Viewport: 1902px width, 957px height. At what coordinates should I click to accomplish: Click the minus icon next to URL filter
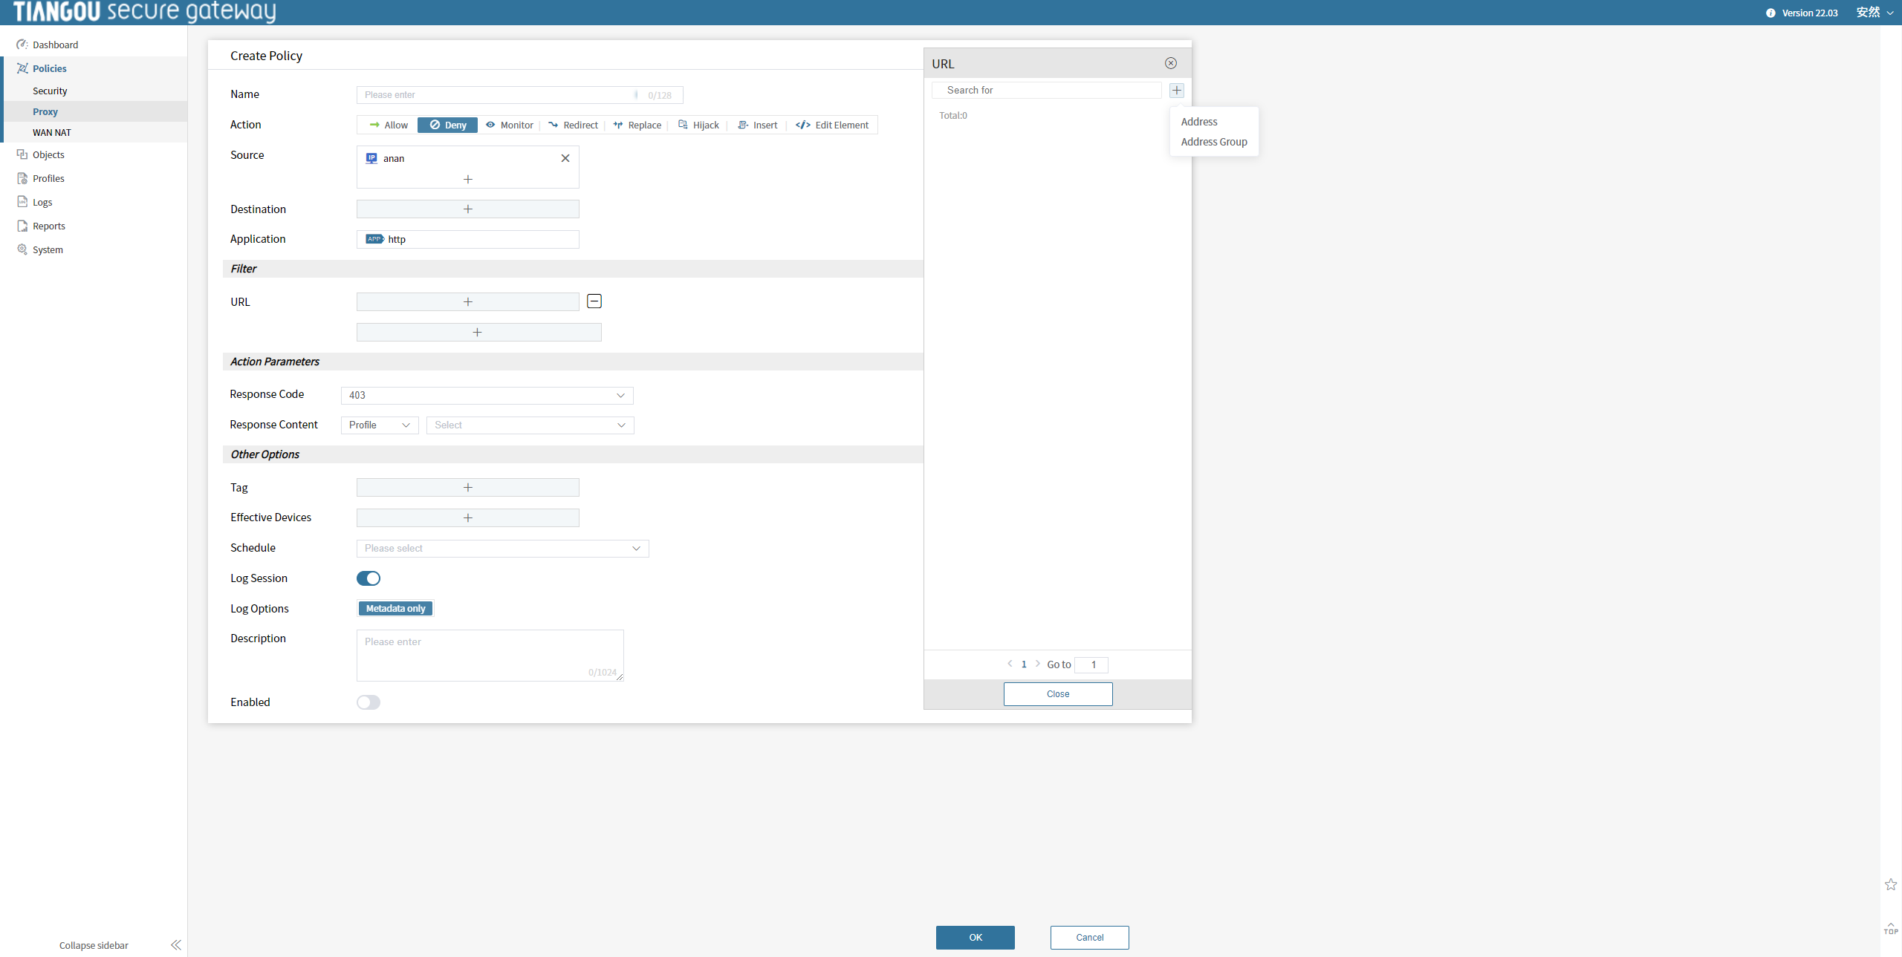point(594,301)
